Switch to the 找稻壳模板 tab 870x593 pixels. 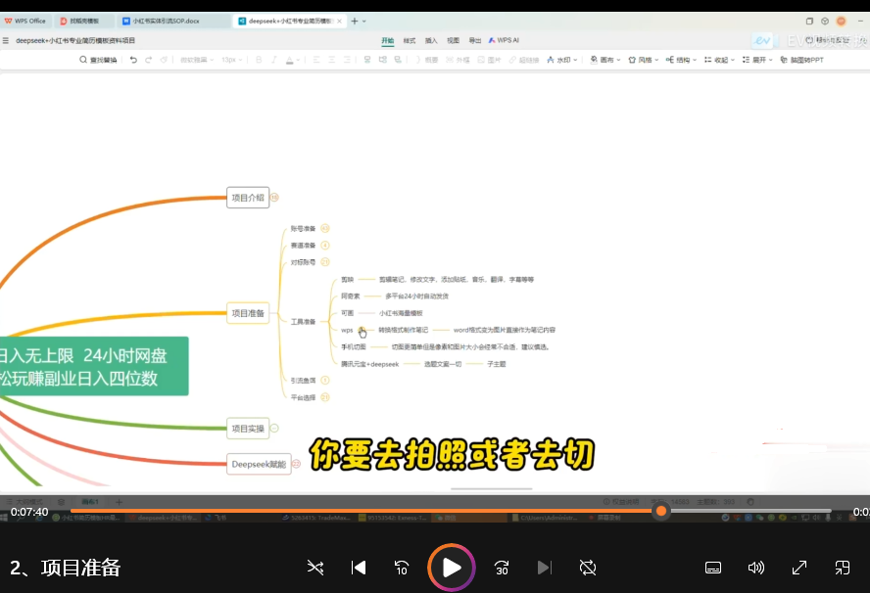coord(84,22)
